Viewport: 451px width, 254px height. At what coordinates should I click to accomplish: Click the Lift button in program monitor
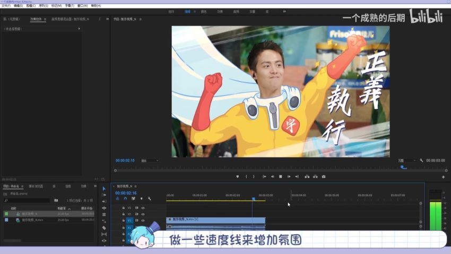coord(307,176)
